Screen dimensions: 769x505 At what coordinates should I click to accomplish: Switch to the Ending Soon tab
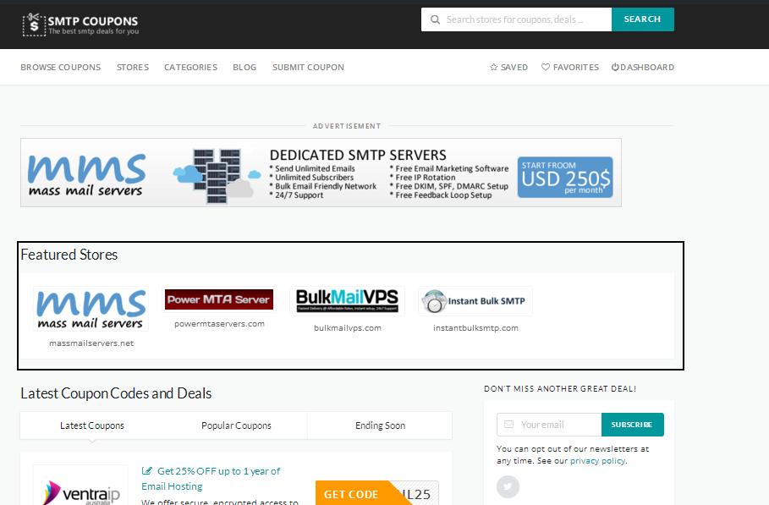[x=380, y=425]
